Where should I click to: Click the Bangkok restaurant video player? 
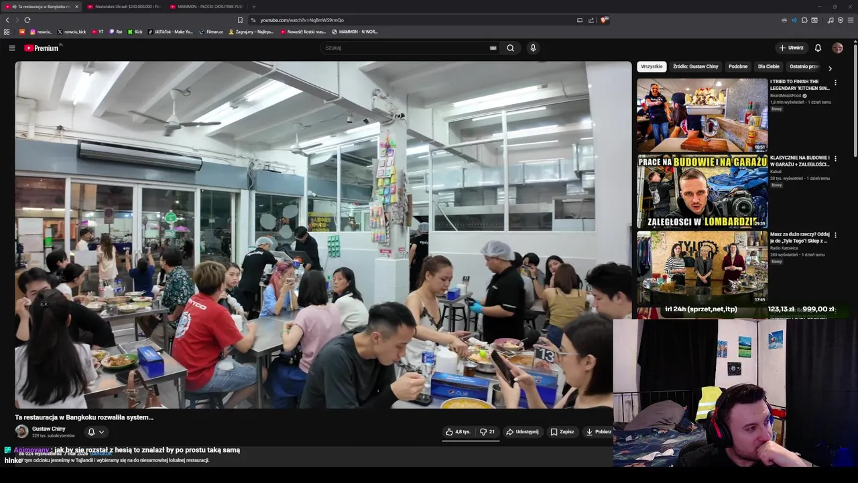[x=323, y=235]
